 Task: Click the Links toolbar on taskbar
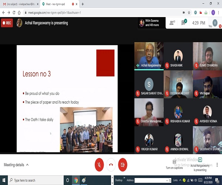tap(175, 180)
